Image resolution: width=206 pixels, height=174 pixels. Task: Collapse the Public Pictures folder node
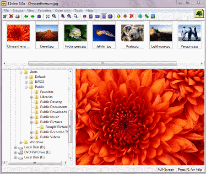click(32, 122)
